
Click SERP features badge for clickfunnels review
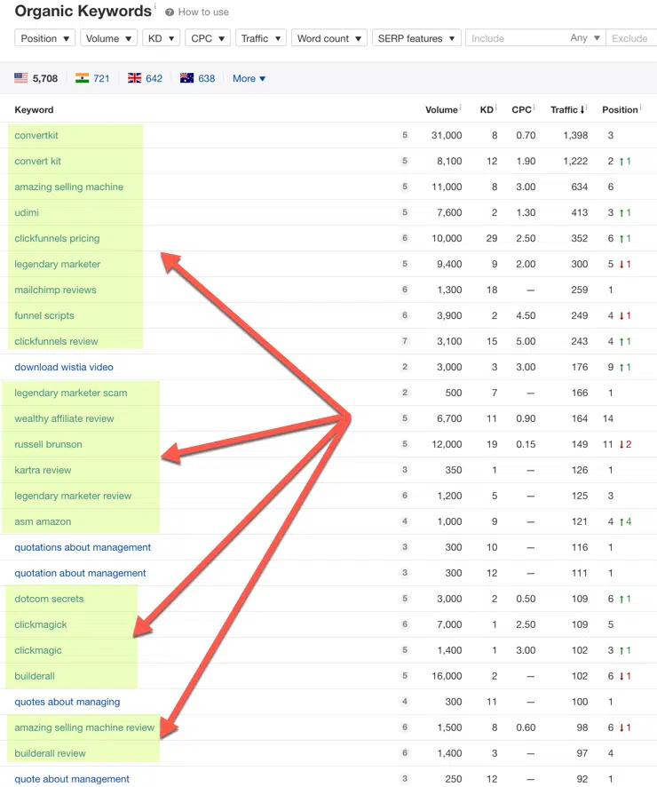tap(405, 341)
